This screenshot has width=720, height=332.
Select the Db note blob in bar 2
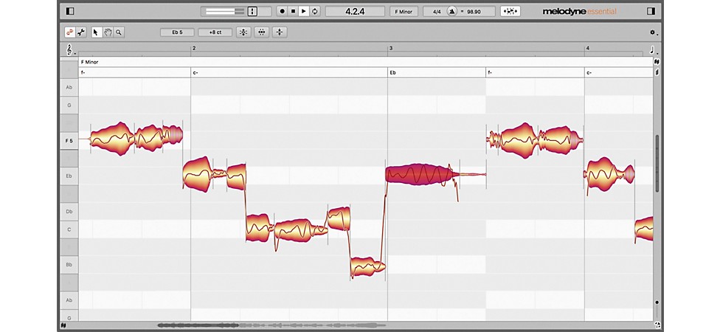pos(339,218)
